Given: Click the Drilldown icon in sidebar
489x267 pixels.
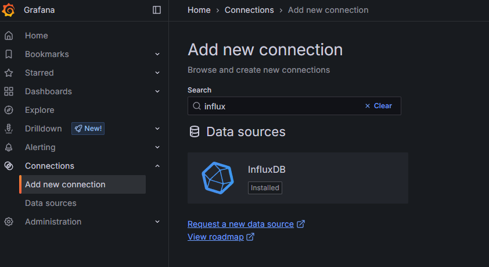Looking at the screenshot, I should coord(9,129).
